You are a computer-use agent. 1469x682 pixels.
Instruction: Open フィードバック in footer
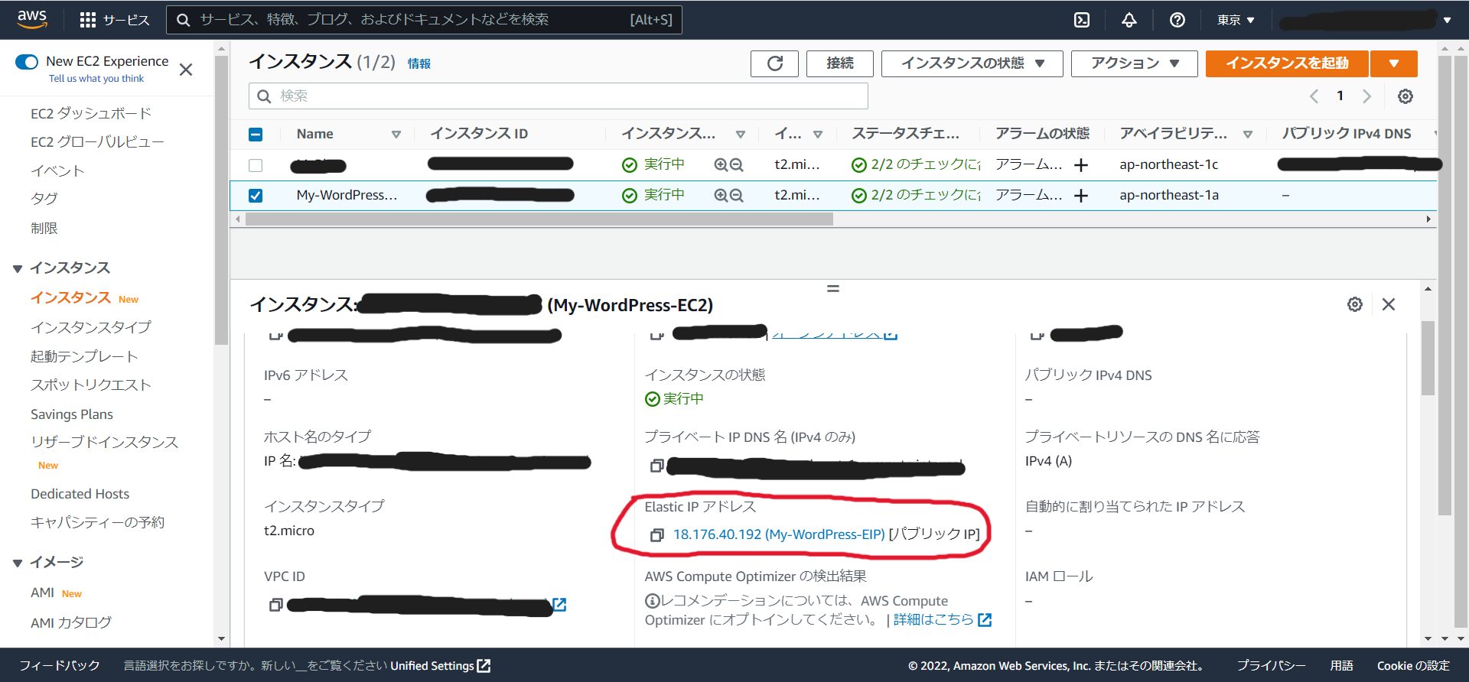(60, 666)
